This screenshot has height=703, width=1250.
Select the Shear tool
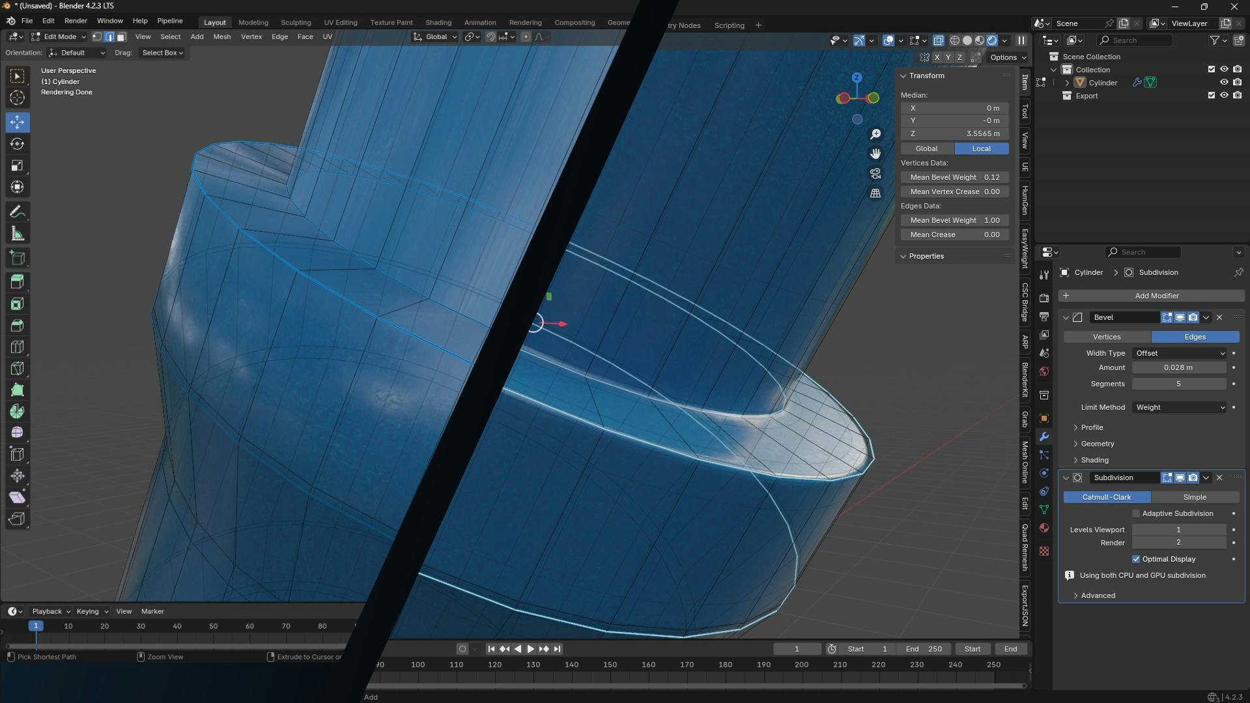[18, 497]
